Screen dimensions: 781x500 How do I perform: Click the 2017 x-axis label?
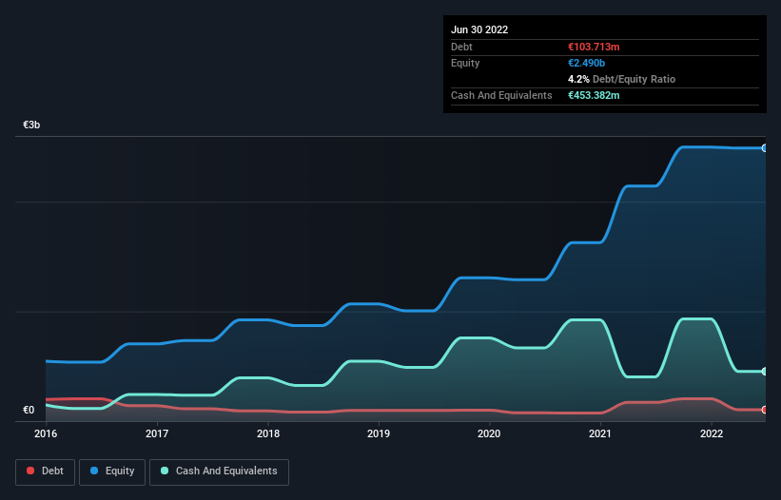point(157,433)
